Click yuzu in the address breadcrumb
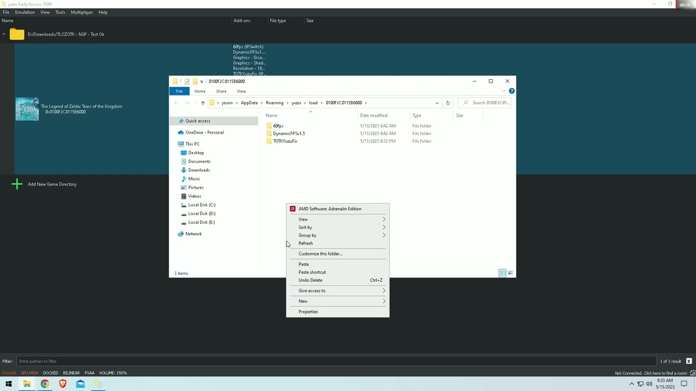The width and height of the screenshot is (696, 391). coord(296,103)
